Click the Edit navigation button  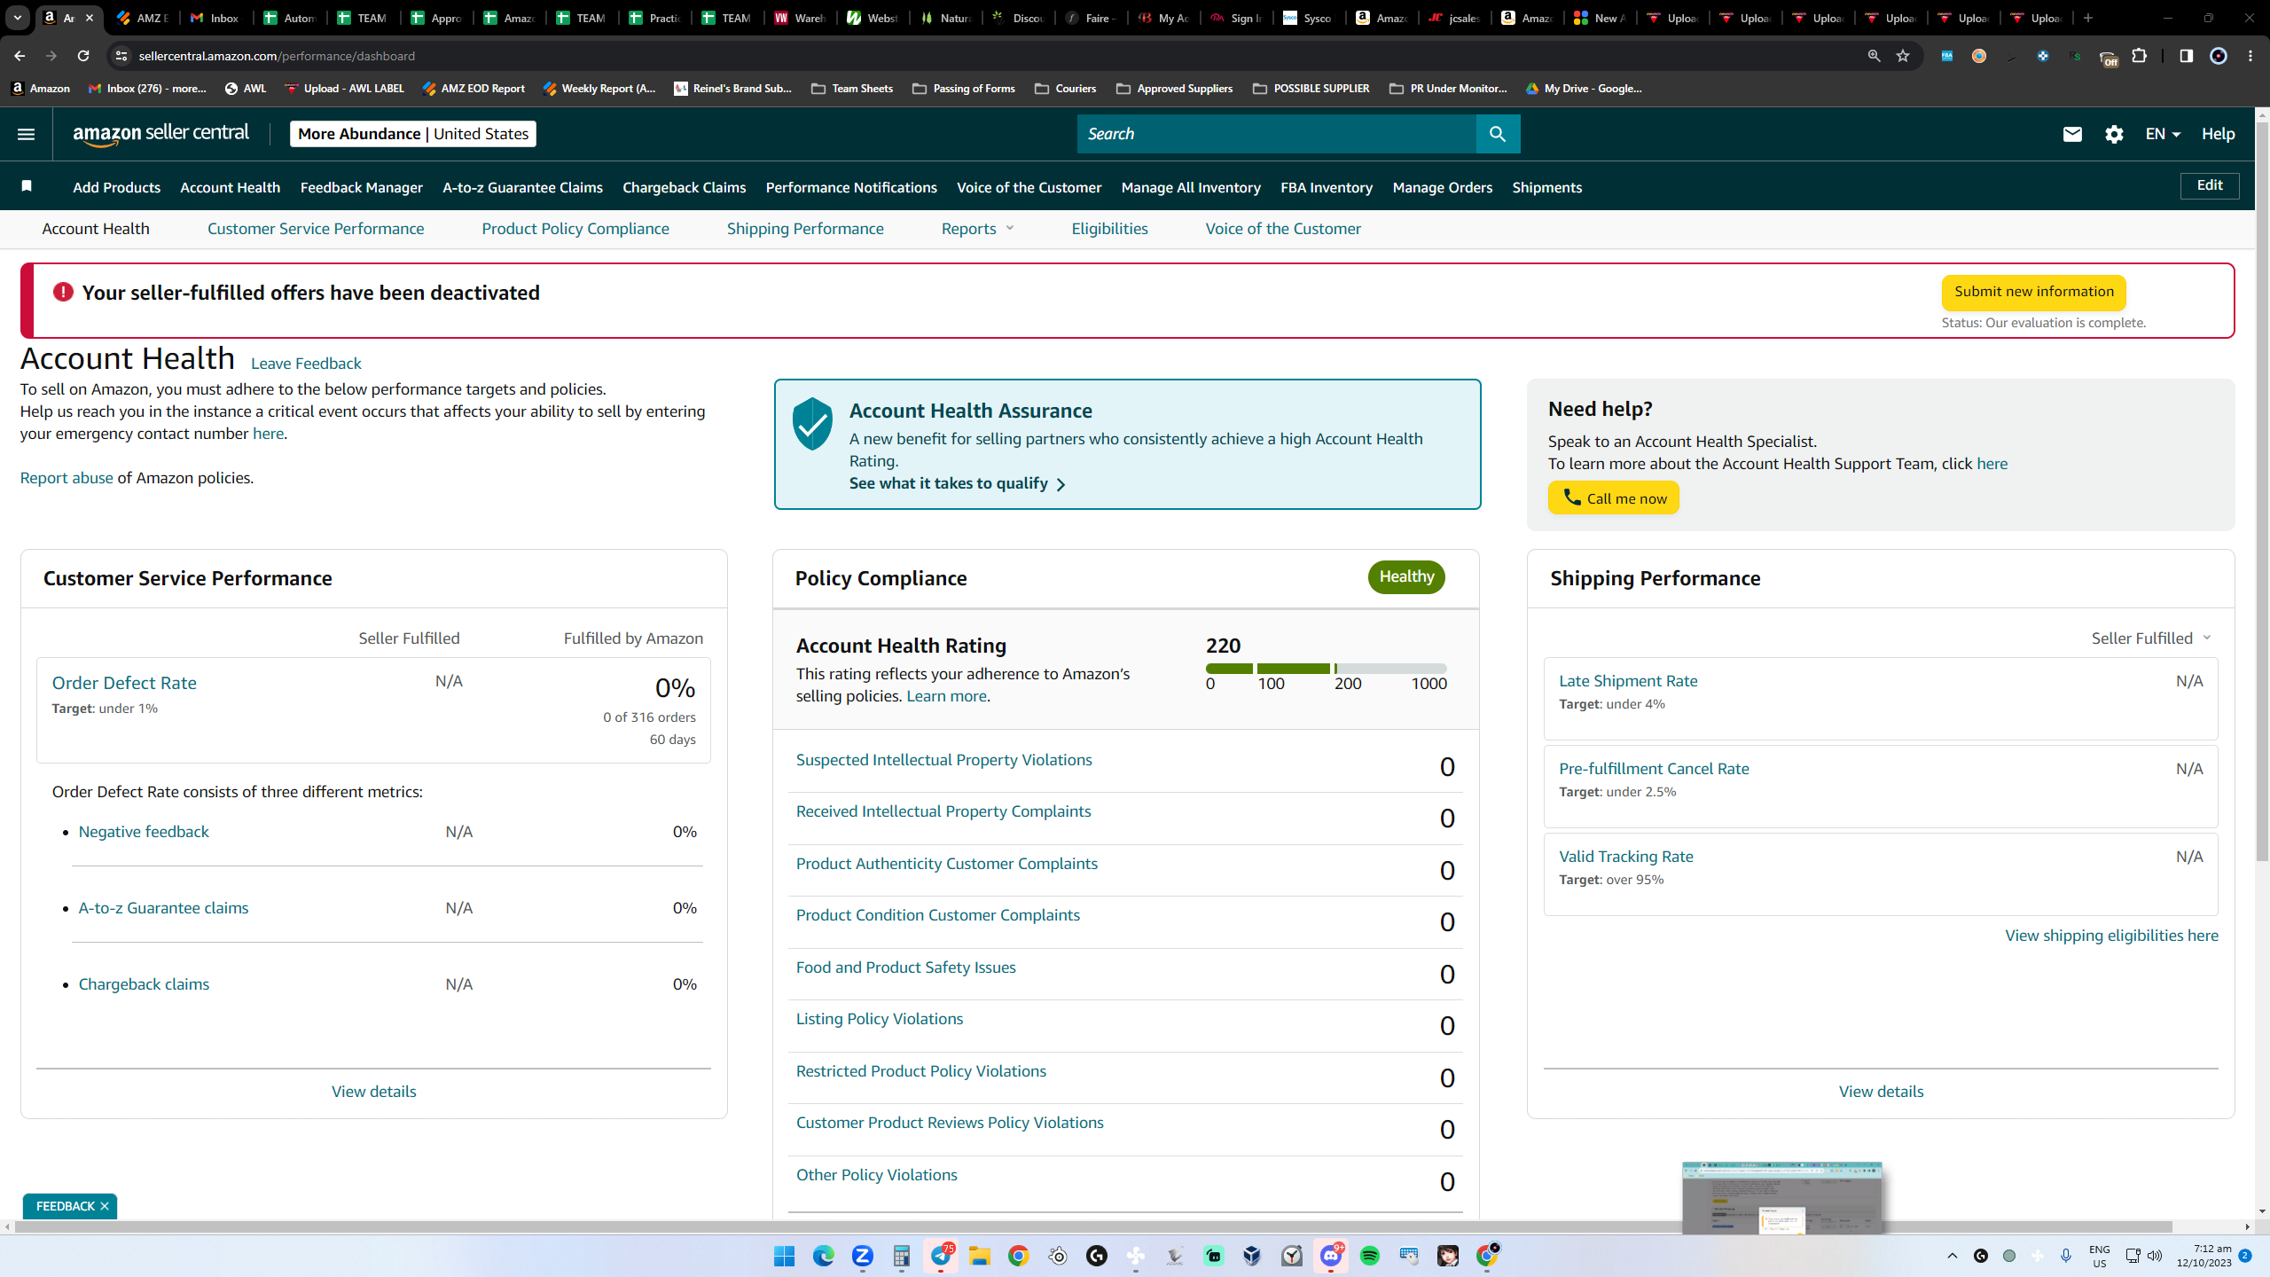tap(2210, 185)
